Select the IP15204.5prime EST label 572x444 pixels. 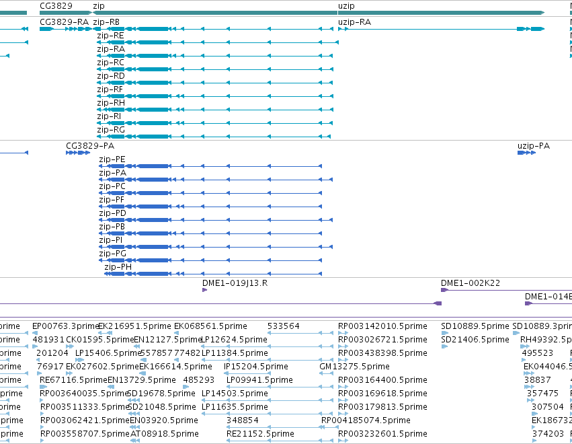256,367
